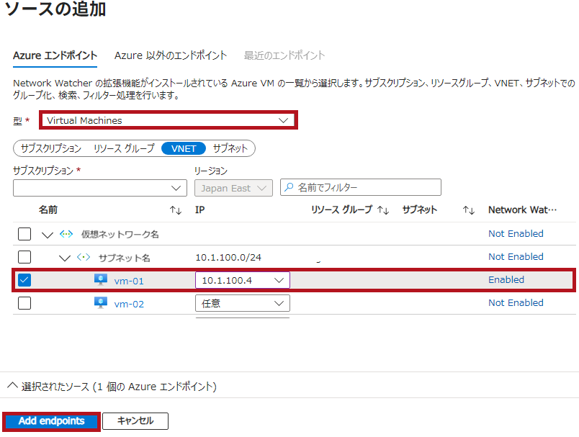Click the virtual network icon beside 仮想ネットワーク名
The image size is (579, 437).
(x=66, y=234)
